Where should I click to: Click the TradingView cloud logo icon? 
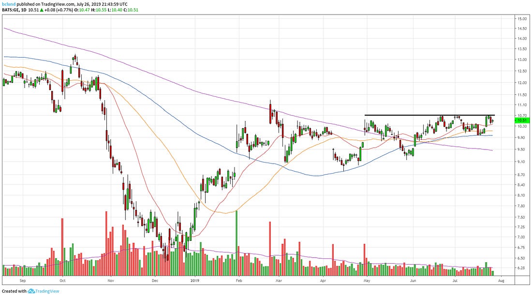point(30,291)
